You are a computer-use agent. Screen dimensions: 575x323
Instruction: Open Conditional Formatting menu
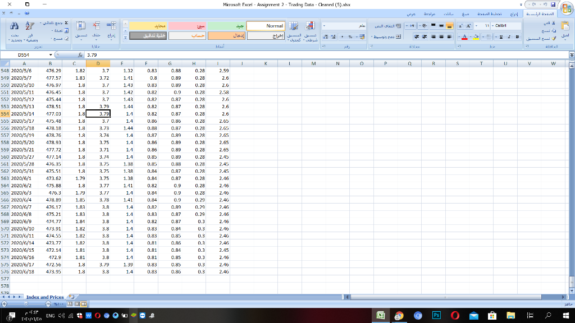click(x=310, y=31)
